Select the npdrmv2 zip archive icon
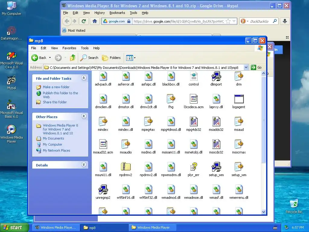 (x=126, y=167)
